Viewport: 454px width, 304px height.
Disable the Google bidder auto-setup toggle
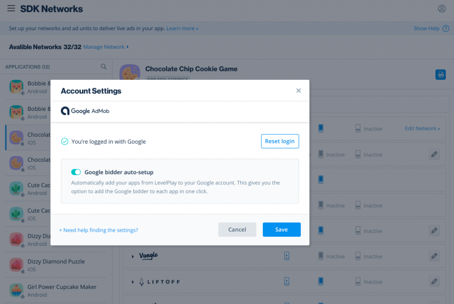pos(76,172)
